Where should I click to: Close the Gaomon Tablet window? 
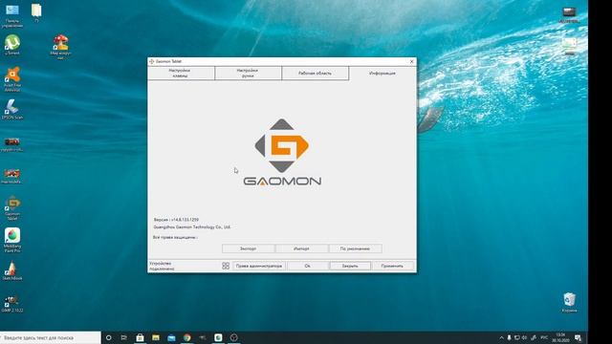tap(411, 61)
